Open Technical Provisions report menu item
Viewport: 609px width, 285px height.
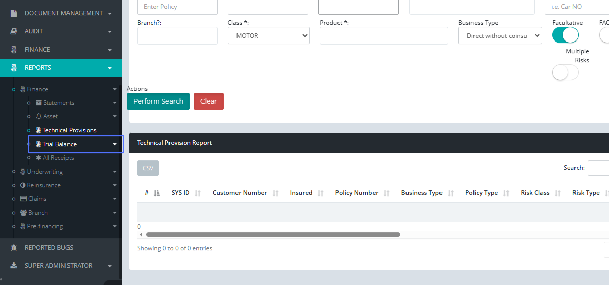click(x=69, y=130)
